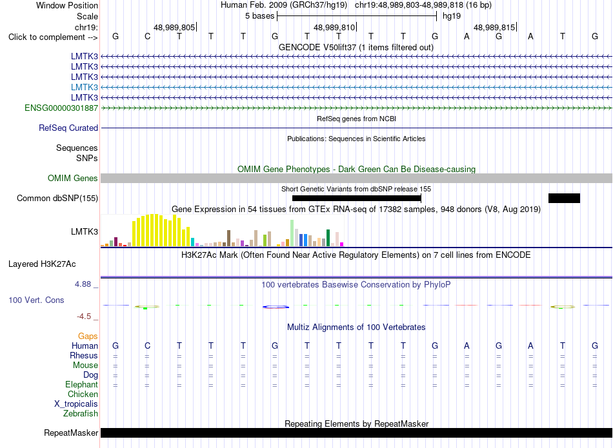Select the Chicken alignment row label
This screenshot has height=448, width=613.
(83, 394)
